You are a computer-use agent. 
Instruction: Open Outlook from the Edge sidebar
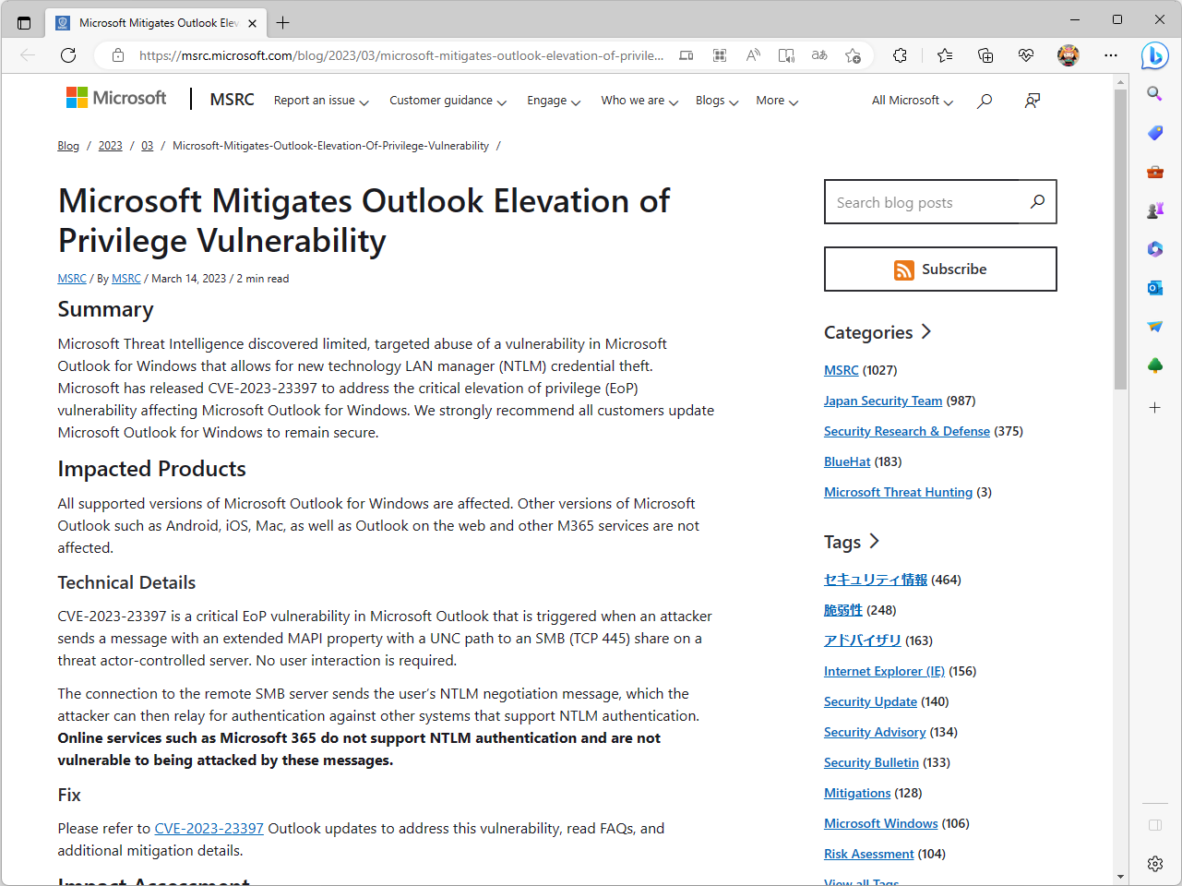[x=1154, y=287]
